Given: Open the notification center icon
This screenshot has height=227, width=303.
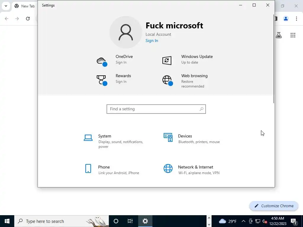Looking at the screenshot, I should coord(294,221).
